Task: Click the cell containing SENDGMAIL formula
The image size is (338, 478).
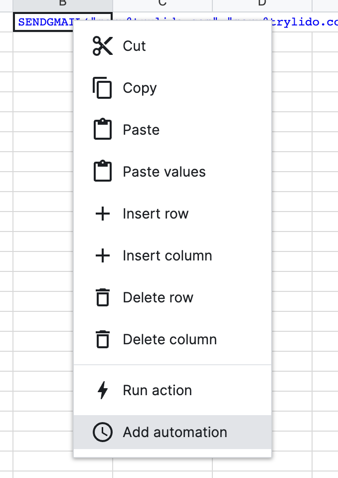Action: pyautogui.click(x=42, y=23)
